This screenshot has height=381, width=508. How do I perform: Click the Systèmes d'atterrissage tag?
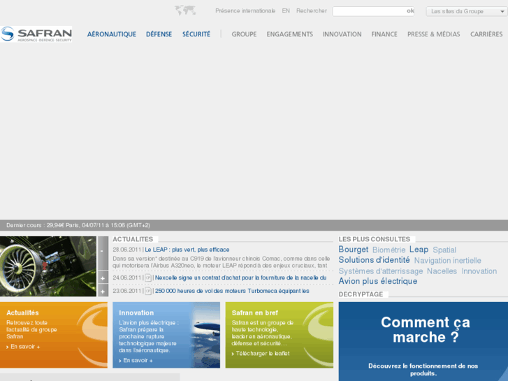[x=381, y=271]
